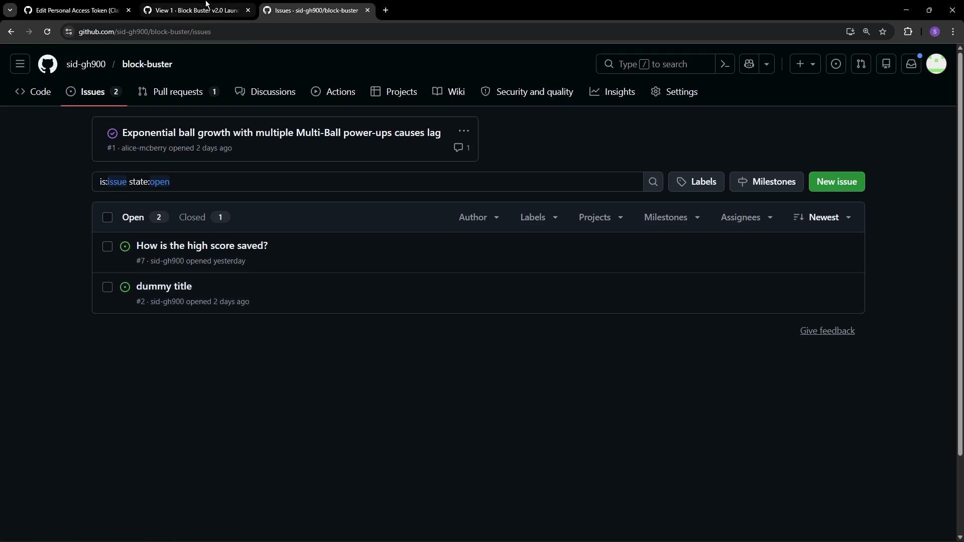
Task: Show Open issues list
Action: pyautogui.click(x=145, y=217)
